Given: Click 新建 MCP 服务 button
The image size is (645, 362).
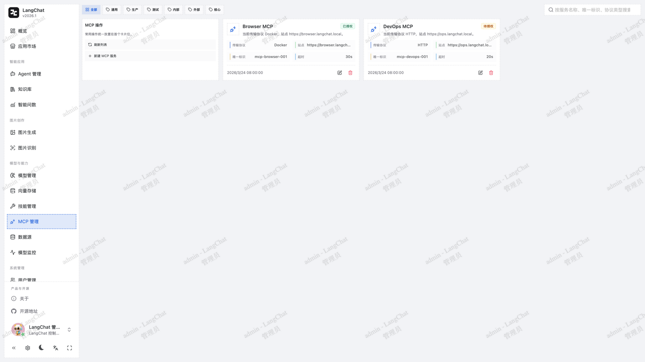Looking at the screenshot, I should [x=150, y=56].
